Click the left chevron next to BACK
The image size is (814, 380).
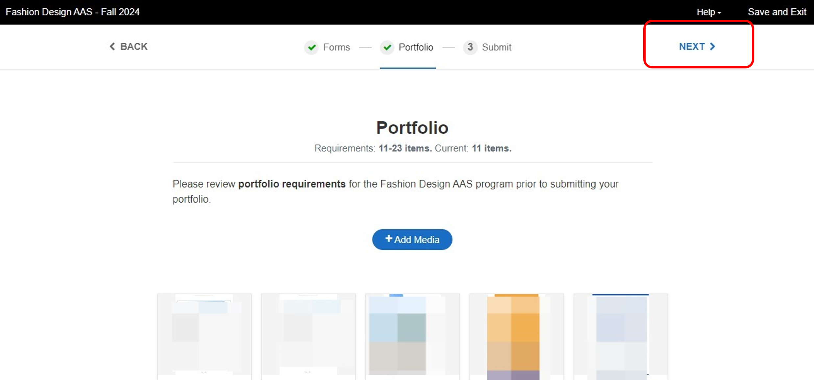112,46
